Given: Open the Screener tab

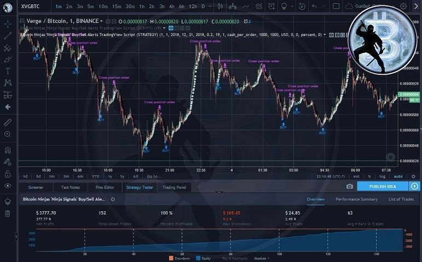Looking at the screenshot, I should pyautogui.click(x=36, y=187).
